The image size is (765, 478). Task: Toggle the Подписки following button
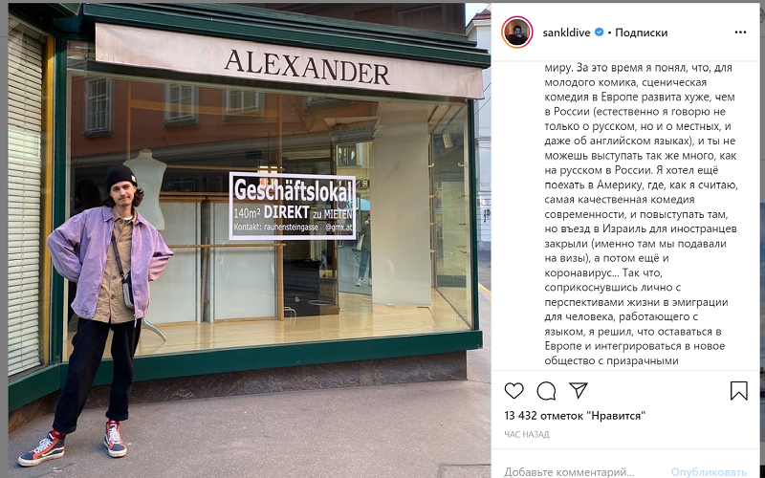pyautogui.click(x=641, y=33)
